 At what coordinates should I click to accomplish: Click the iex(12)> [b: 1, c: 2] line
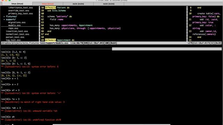(x=14, y=58)
